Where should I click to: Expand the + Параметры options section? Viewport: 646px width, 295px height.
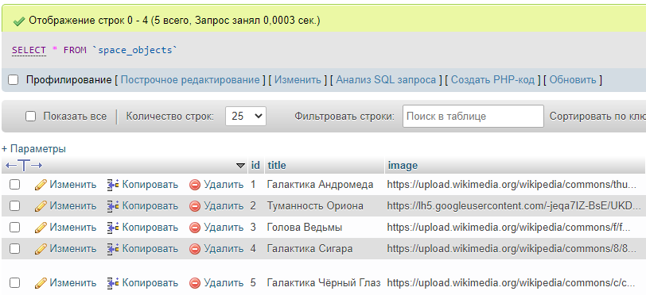pyautogui.click(x=33, y=149)
